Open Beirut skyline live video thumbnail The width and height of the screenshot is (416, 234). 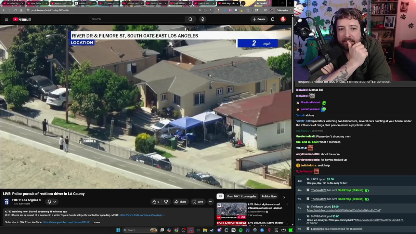point(232,211)
